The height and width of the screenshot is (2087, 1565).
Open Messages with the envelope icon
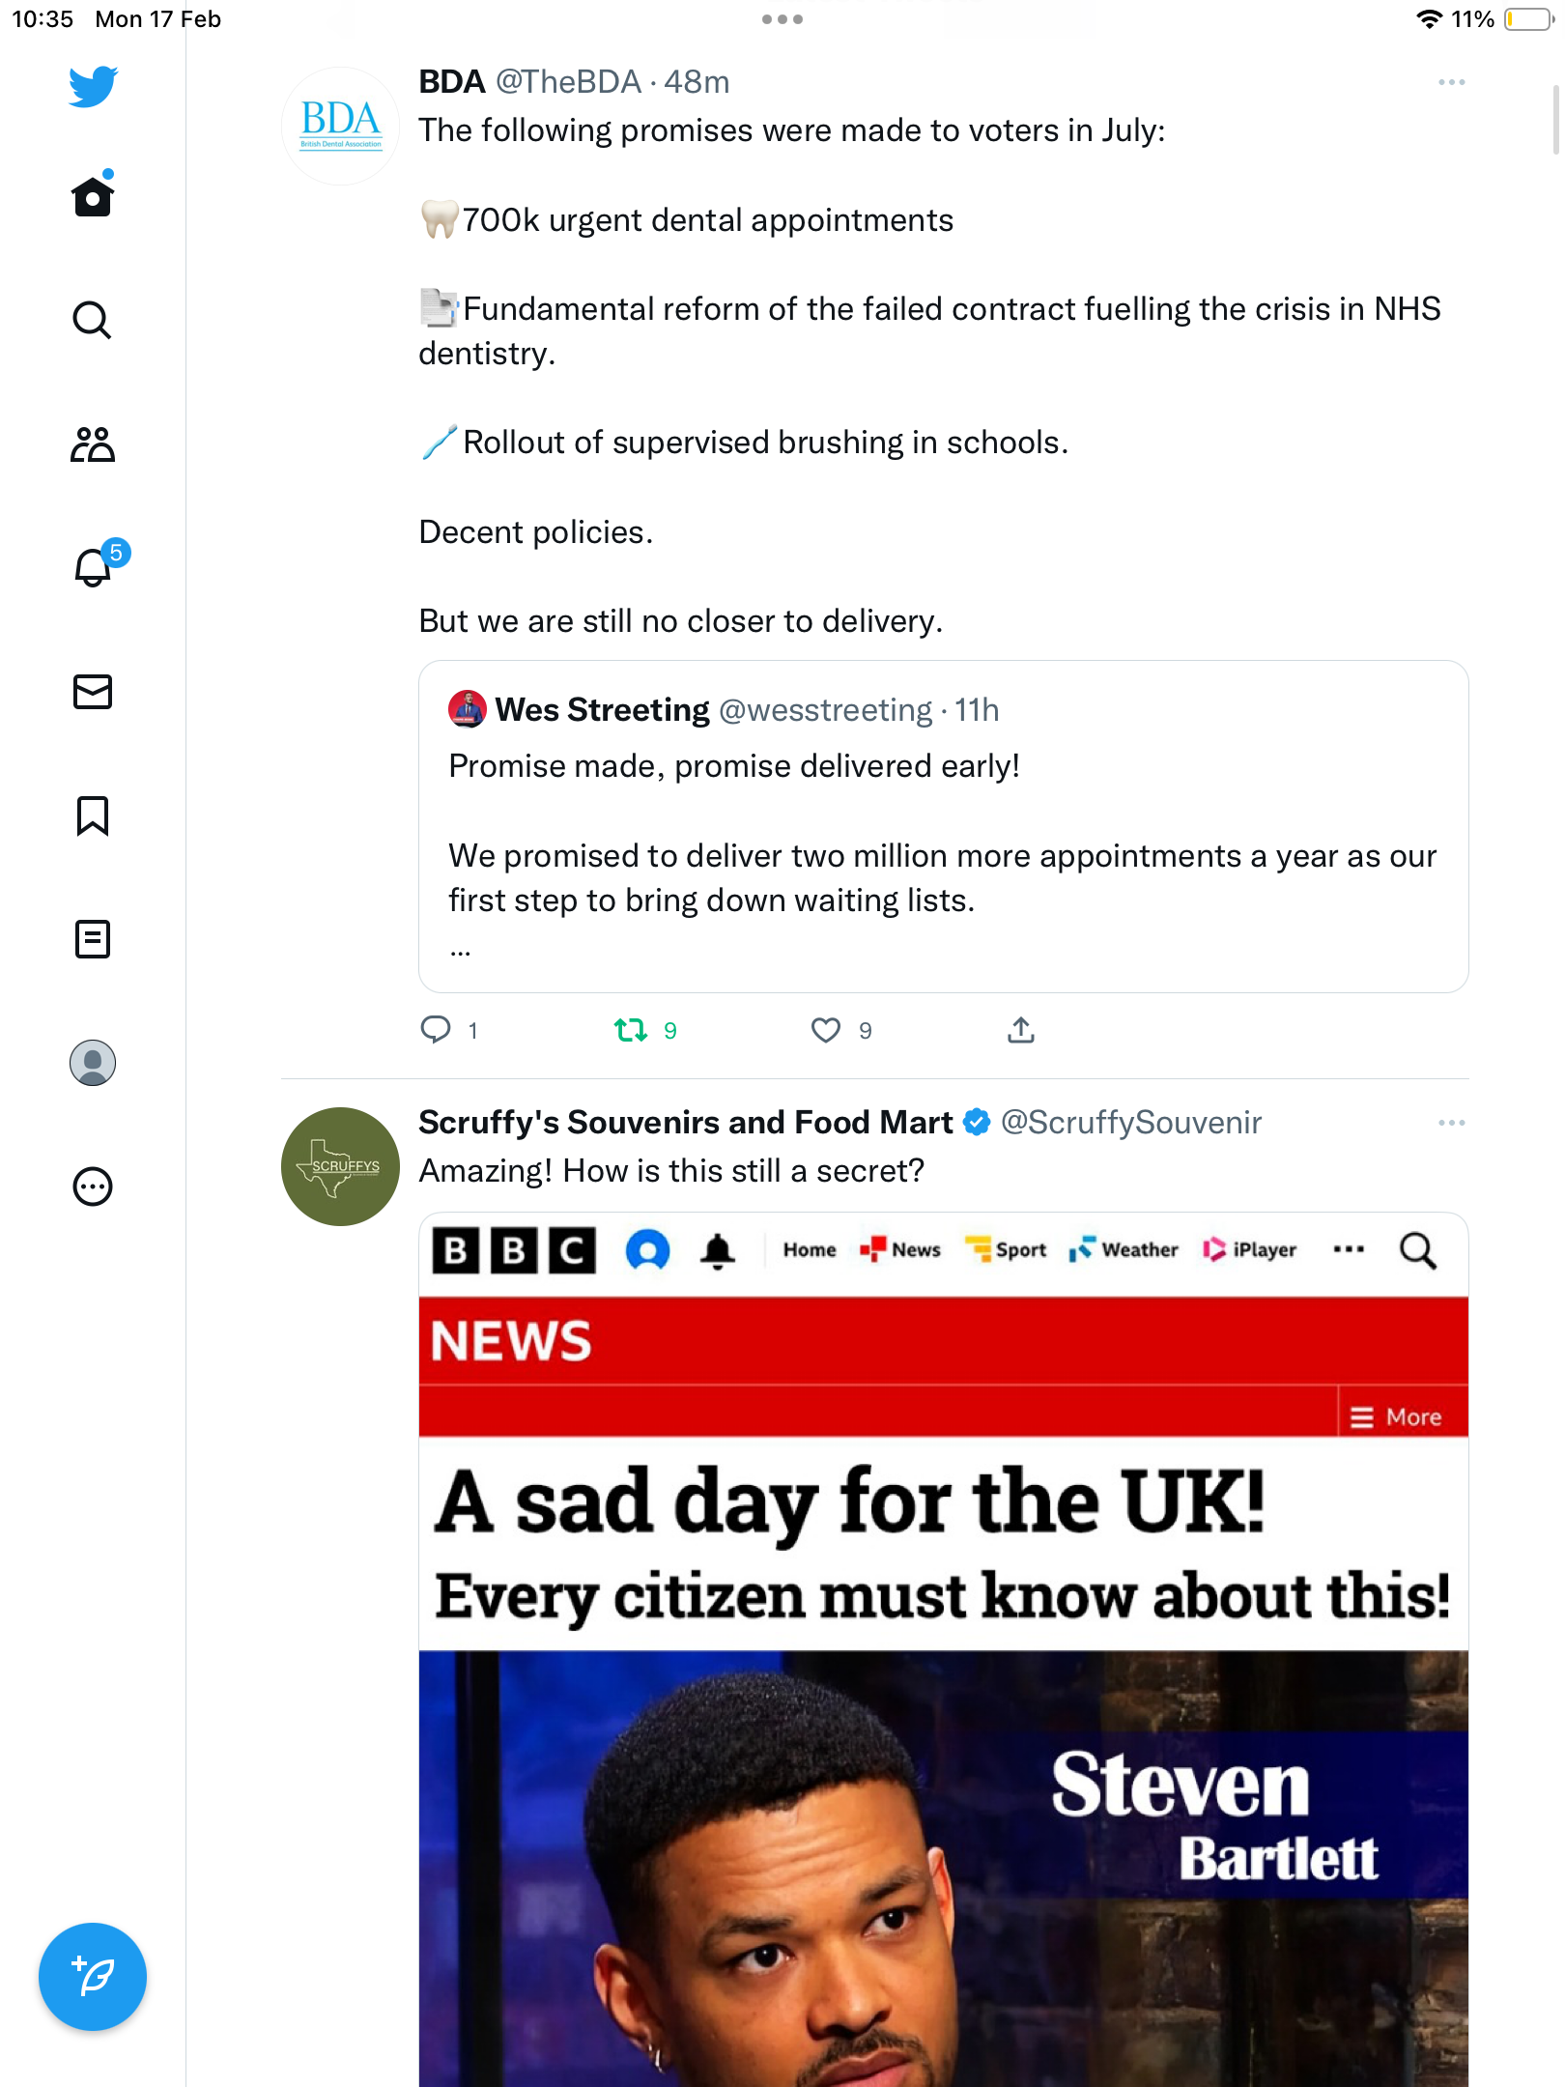point(93,692)
